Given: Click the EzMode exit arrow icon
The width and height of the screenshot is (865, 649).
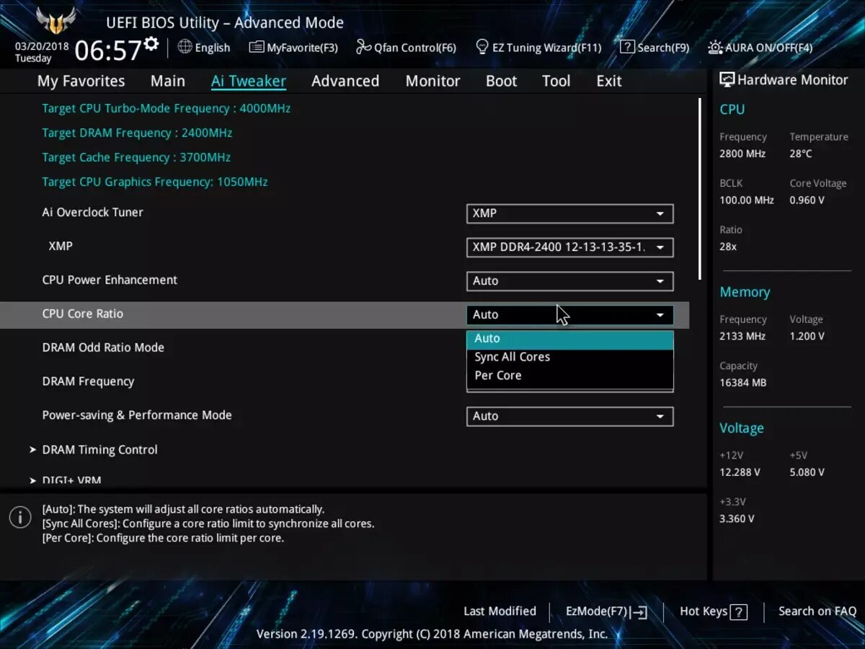Looking at the screenshot, I should (639, 612).
